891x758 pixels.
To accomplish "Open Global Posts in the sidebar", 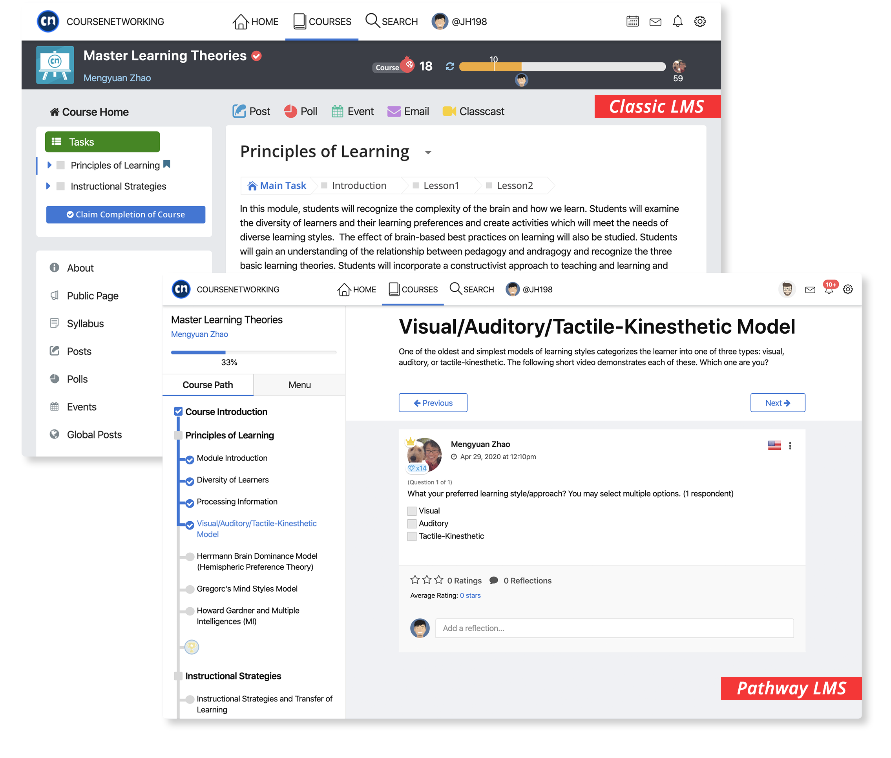I will point(94,435).
